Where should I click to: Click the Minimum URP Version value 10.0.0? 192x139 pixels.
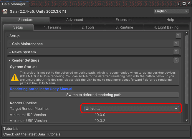(100, 115)
